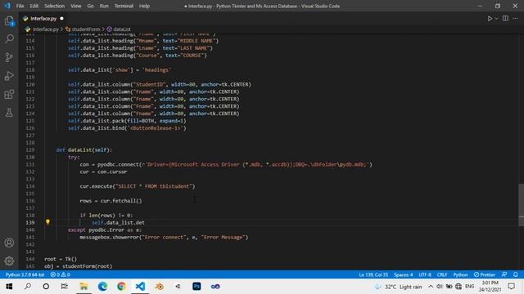Open Cortana circle in taskbar
524x294 pixels.
point(46,287)
